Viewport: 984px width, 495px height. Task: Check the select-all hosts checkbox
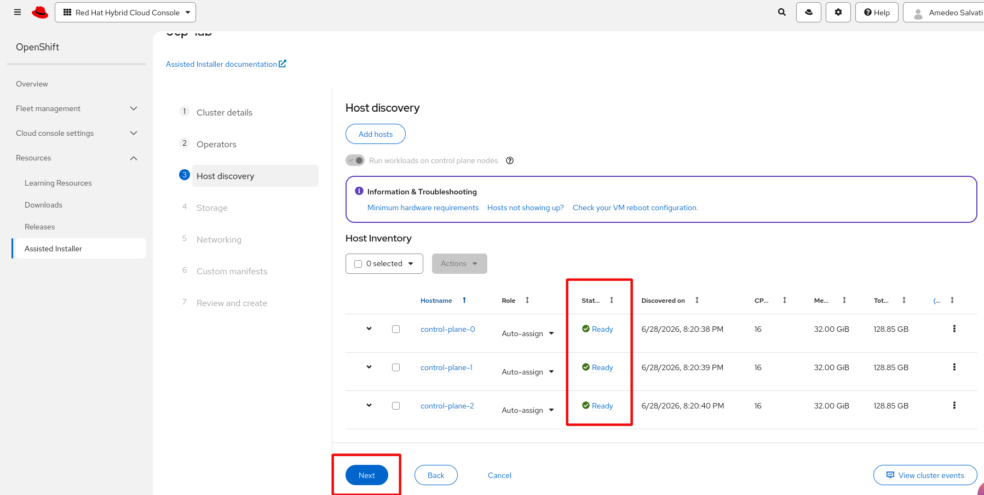[x=358, y=264]
